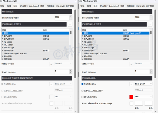Click Data provider ... button in right window
This screenshot has height=113, width=158.
pyautogui.click(x=131, y=64)
